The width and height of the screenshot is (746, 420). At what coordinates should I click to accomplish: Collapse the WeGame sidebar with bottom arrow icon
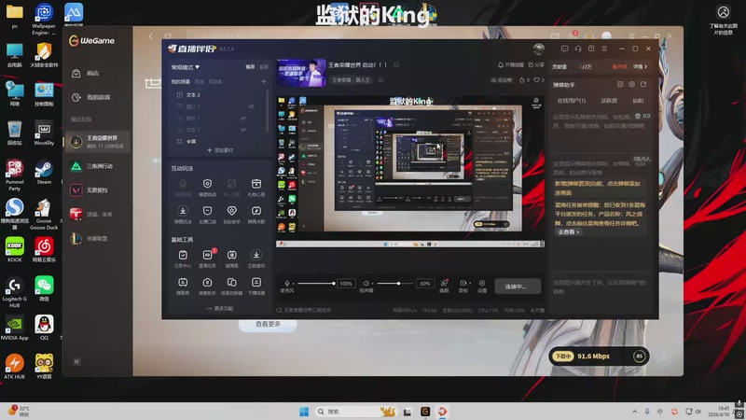(x=76, y=361)
